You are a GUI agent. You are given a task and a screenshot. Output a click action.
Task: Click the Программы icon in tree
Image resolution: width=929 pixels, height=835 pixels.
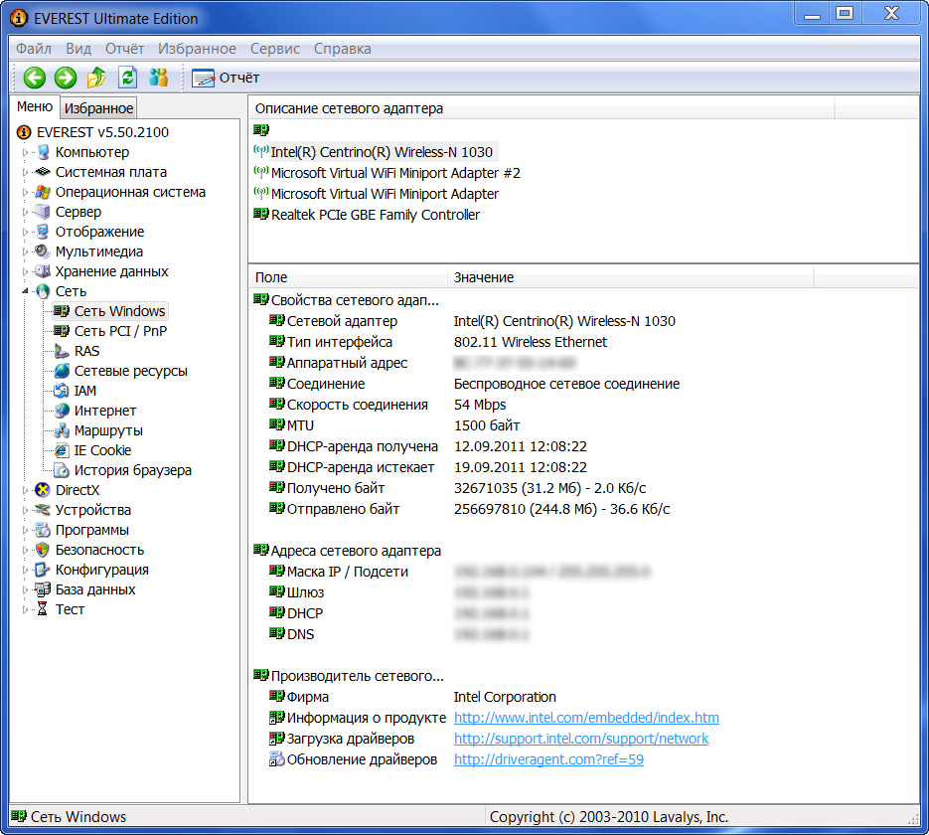click(43, 530)
